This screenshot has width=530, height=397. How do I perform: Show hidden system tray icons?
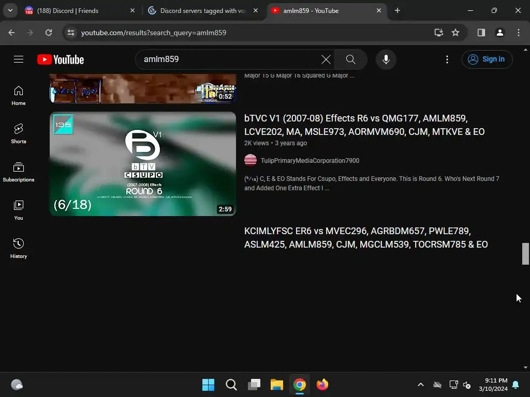(x=420, y=385)
